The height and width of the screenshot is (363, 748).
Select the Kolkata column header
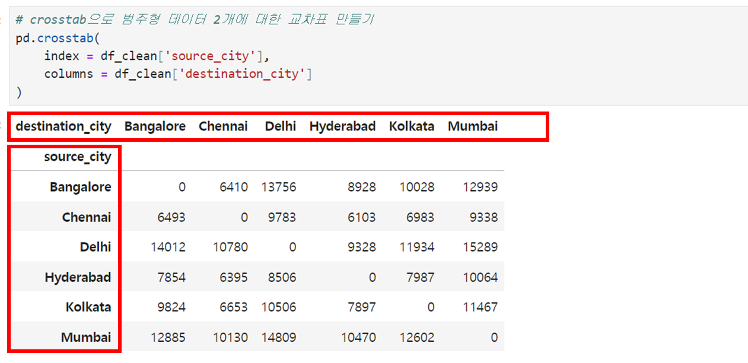point(412,126)
